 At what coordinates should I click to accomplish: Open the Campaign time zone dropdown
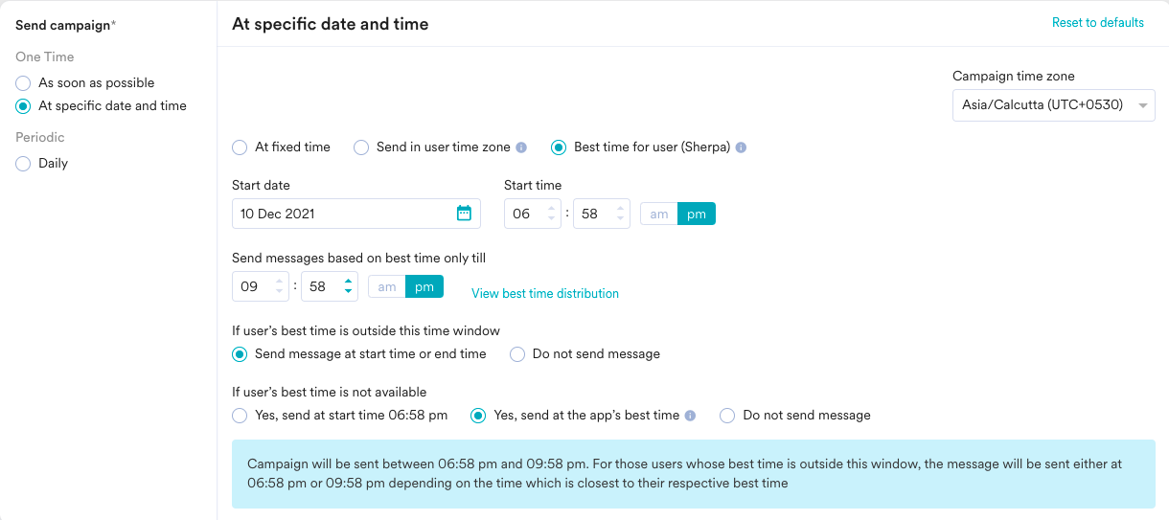[1053, 105]
